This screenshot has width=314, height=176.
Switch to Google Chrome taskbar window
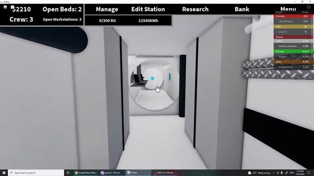pyautogui.click(x=85, y=173)
